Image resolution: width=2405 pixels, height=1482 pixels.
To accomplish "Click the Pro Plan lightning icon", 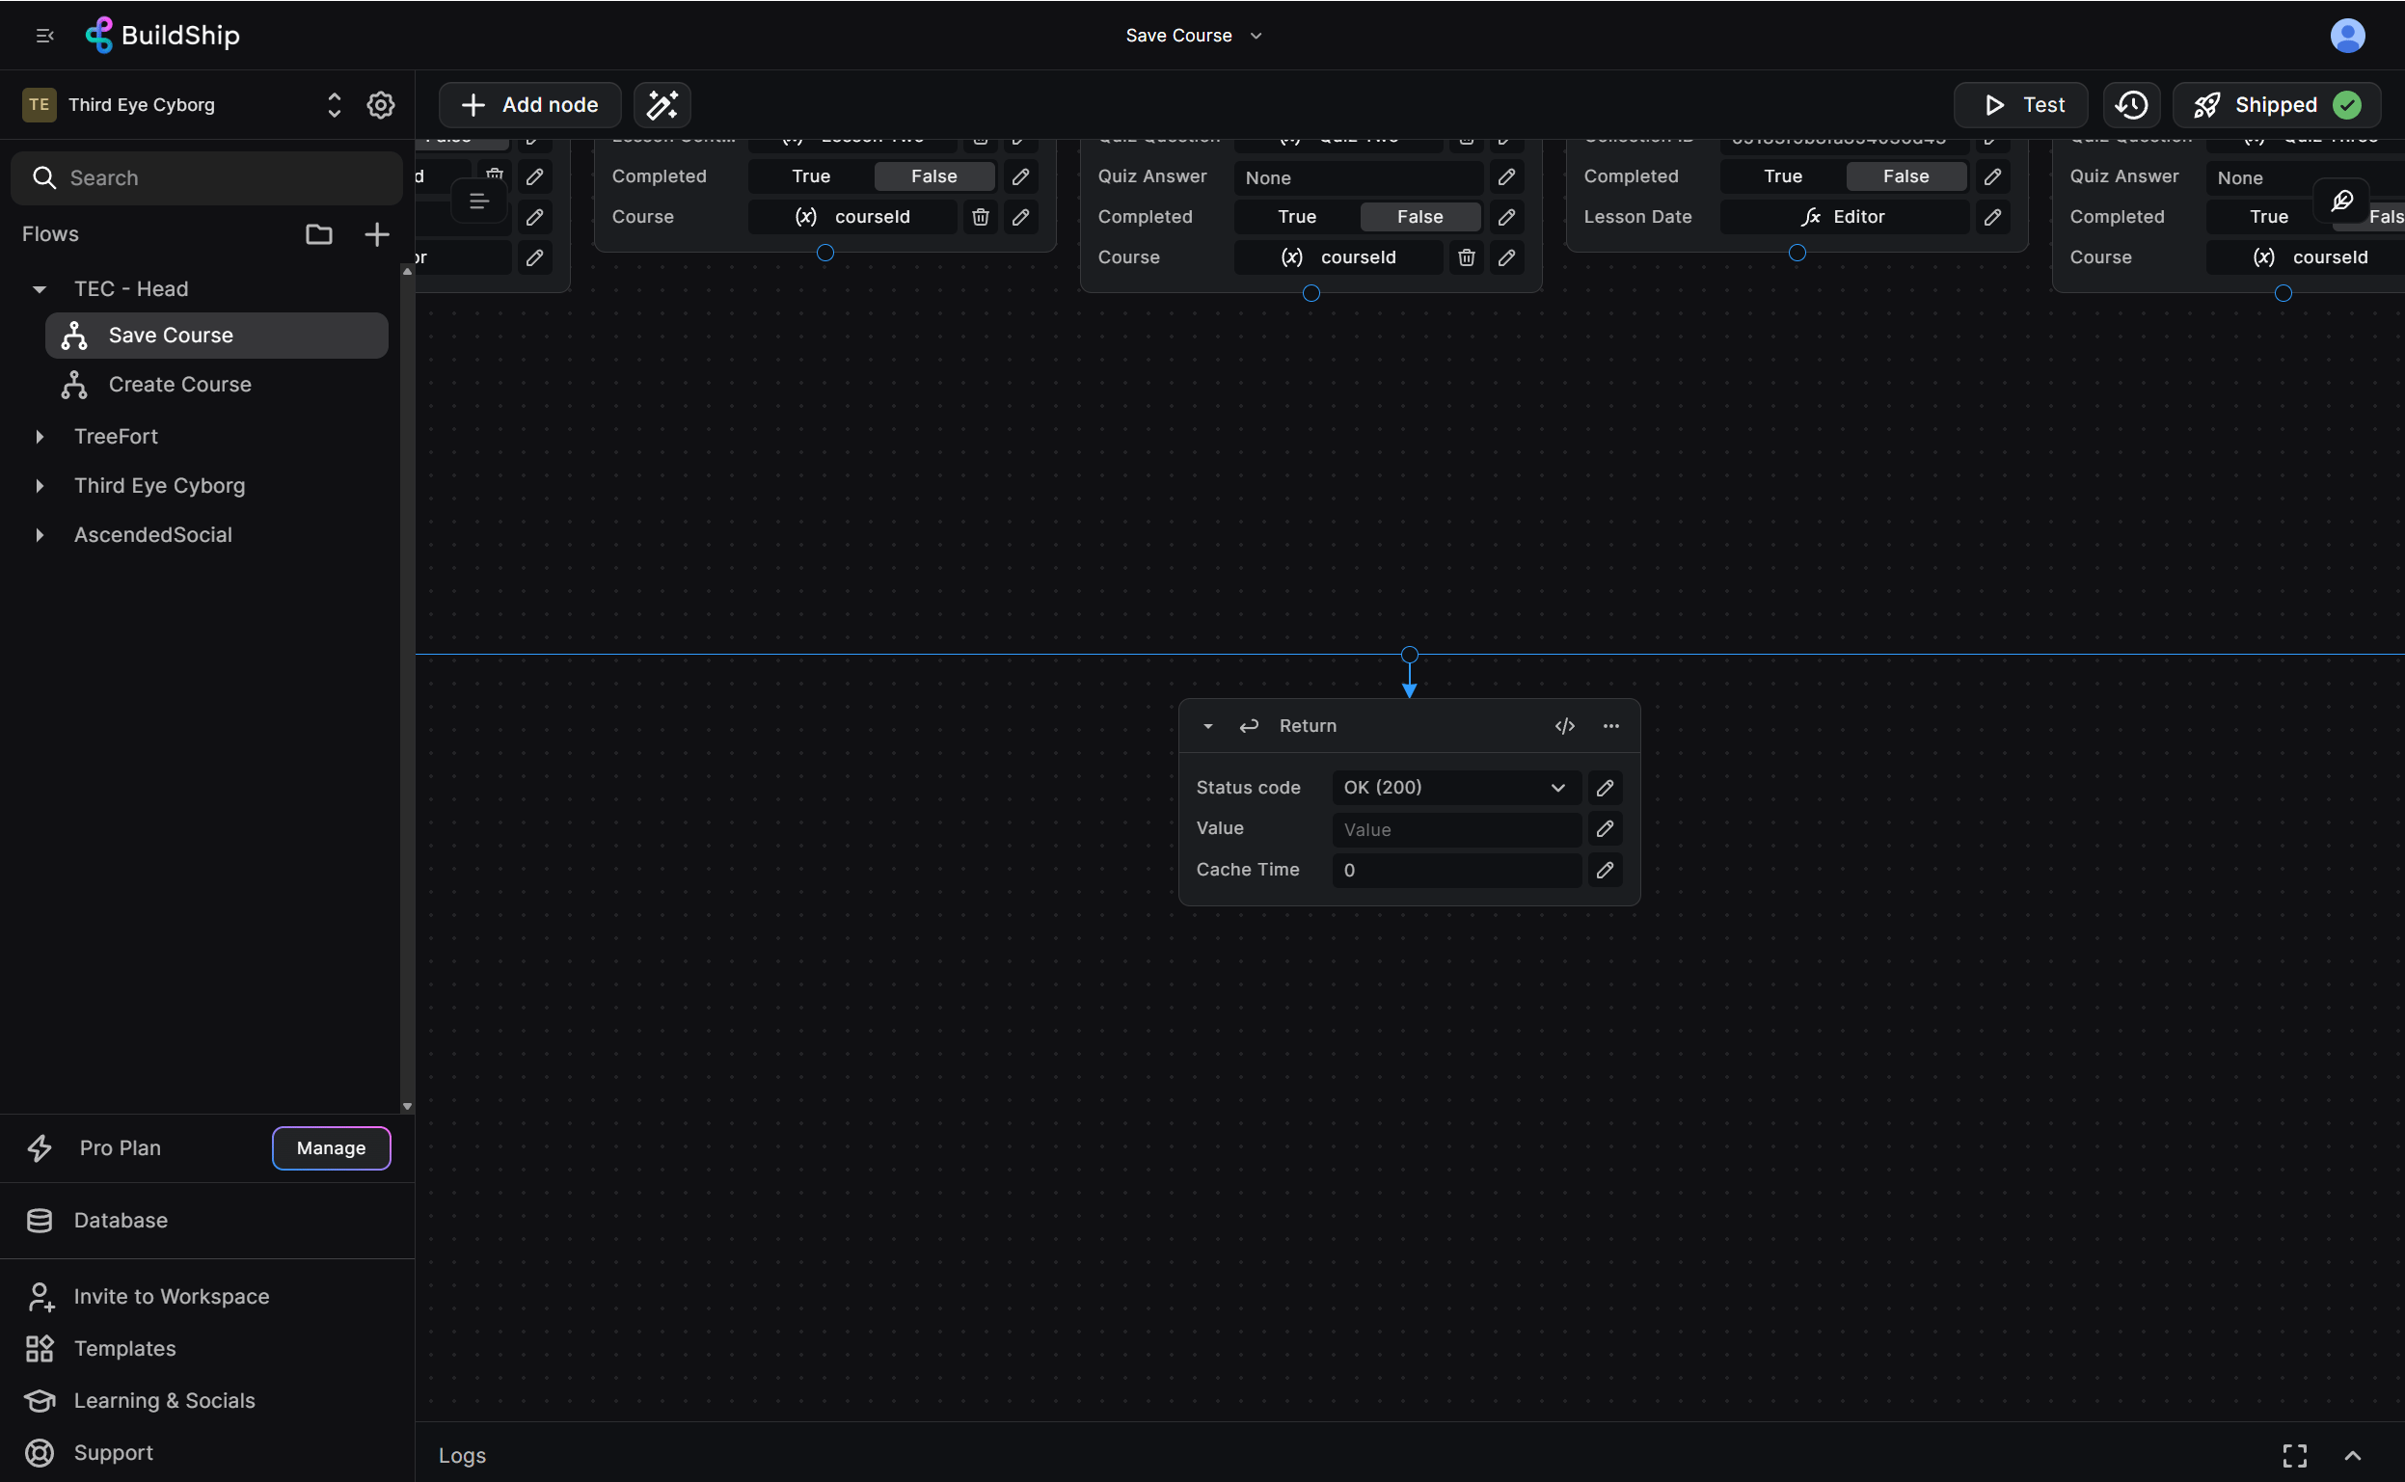I will 40,1147.
